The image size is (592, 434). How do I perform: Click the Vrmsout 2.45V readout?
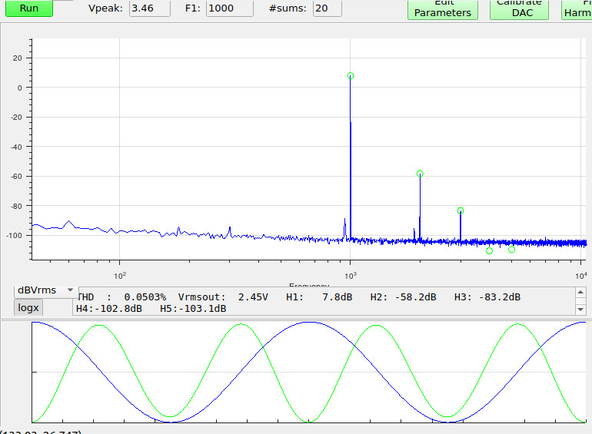click(223, 297)
